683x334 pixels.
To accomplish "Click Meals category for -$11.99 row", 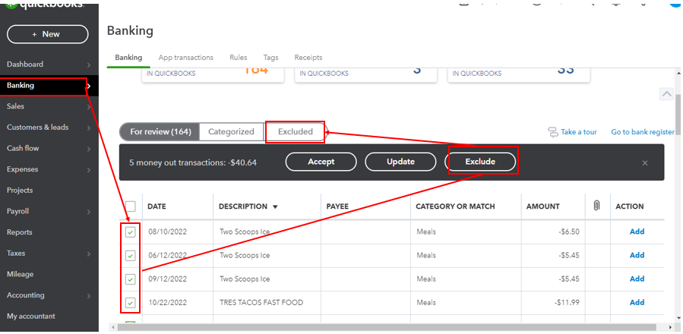I will [x=426, y=302].
